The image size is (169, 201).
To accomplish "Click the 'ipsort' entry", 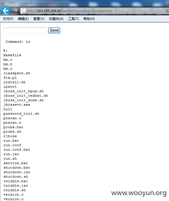I will coord(10,87).
